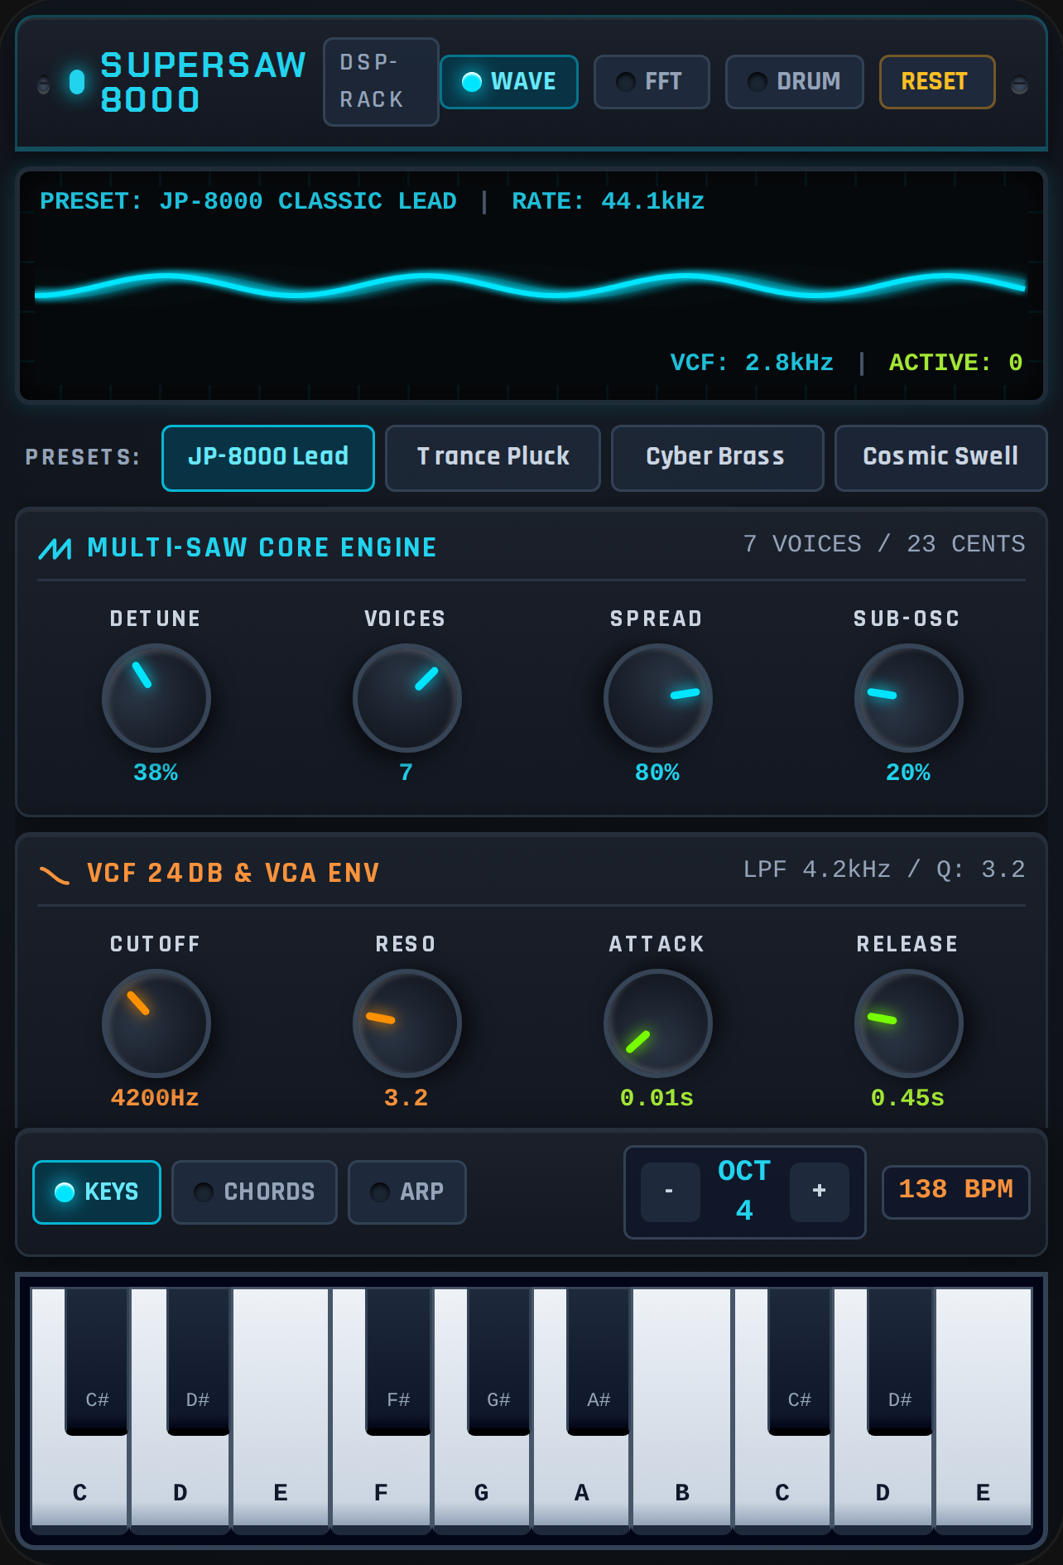1063x1565 pixels.
Task: Click the 'ACTIVE: 0' voice counter
Action: tap(956, 363)
